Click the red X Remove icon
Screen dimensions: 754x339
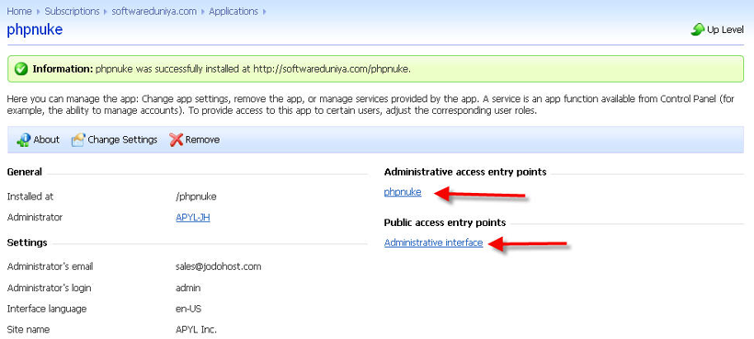tap(176, 141)
